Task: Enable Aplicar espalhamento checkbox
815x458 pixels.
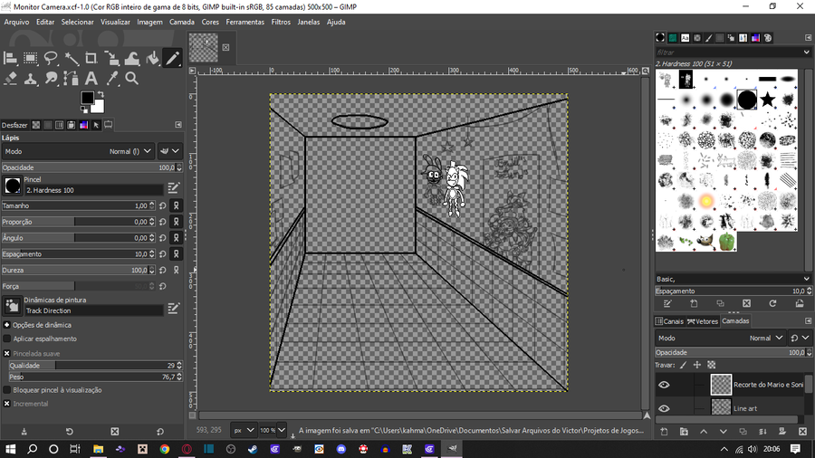Action: (x=6, y=339)
